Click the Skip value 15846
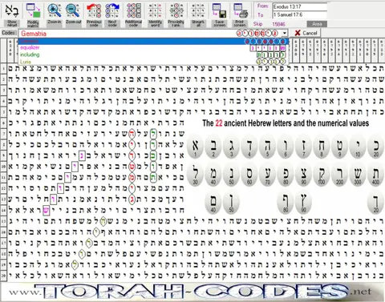Viewport: 385px width, 302px height. coord(278,24)
